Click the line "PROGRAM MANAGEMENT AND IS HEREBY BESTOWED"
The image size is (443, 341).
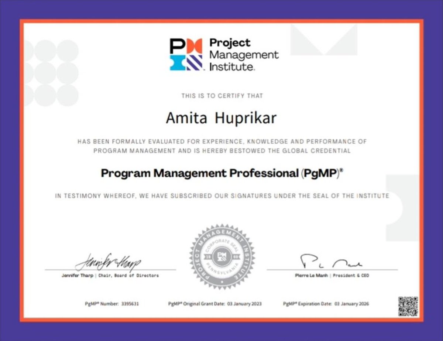pyautogui.click(x=222, y=151)
